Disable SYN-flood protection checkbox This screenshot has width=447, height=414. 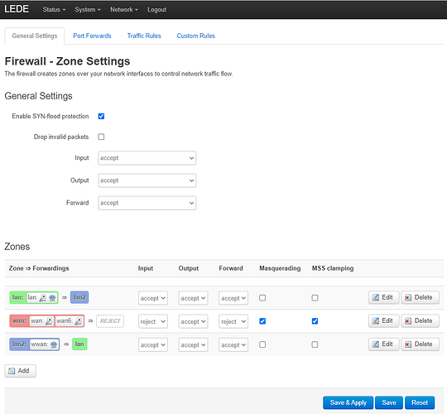(101, 116)
